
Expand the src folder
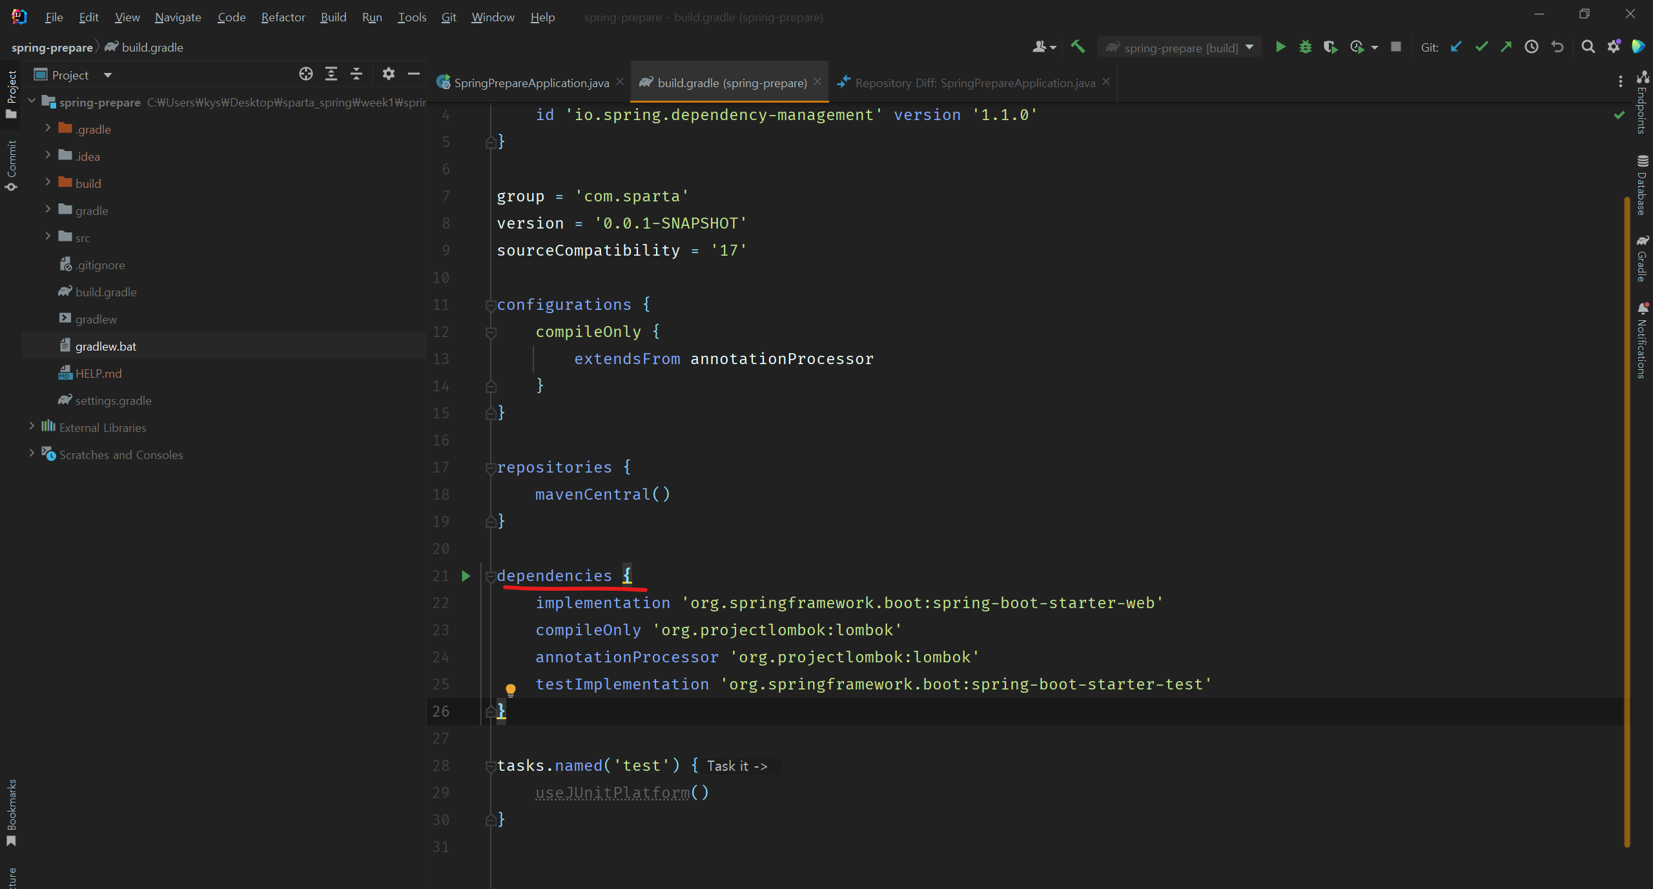(48, 237)
